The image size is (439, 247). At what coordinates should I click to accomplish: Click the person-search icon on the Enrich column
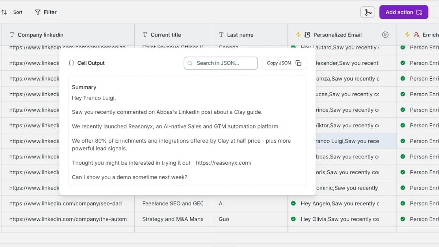click(x=416, y=35)
